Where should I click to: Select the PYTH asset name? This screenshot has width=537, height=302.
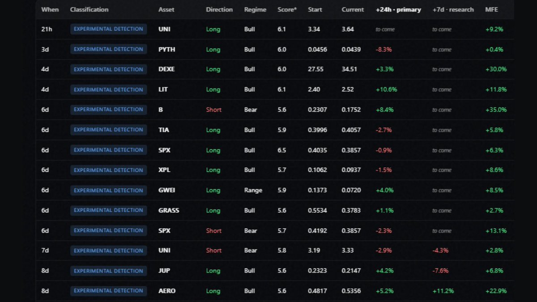click(x=167, y=50)
